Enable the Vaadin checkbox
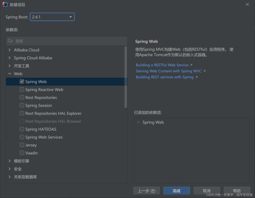Viewport: 255px width, 198px height. [22, 153]
